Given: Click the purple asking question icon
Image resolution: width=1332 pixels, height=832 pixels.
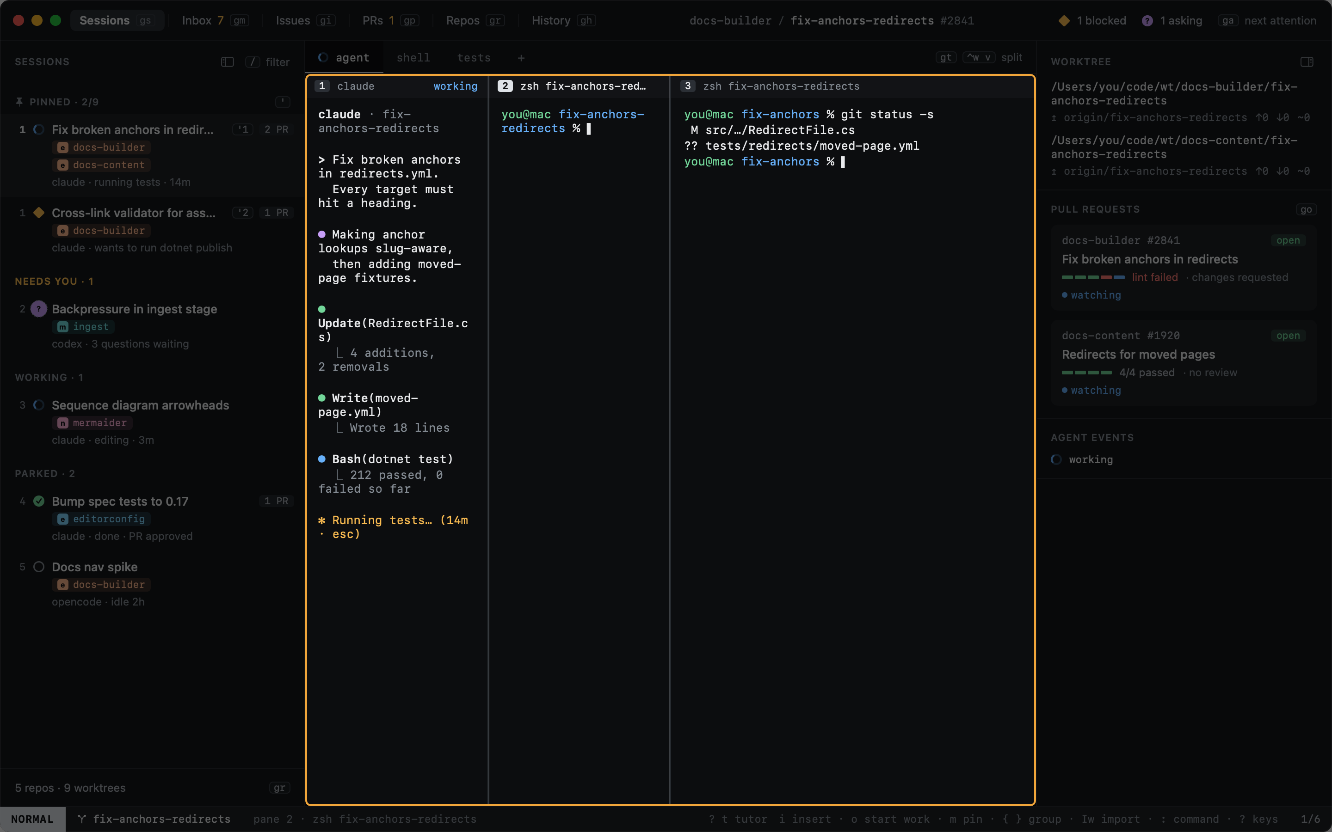Looking at the screenshot, I should [1147, 20].
